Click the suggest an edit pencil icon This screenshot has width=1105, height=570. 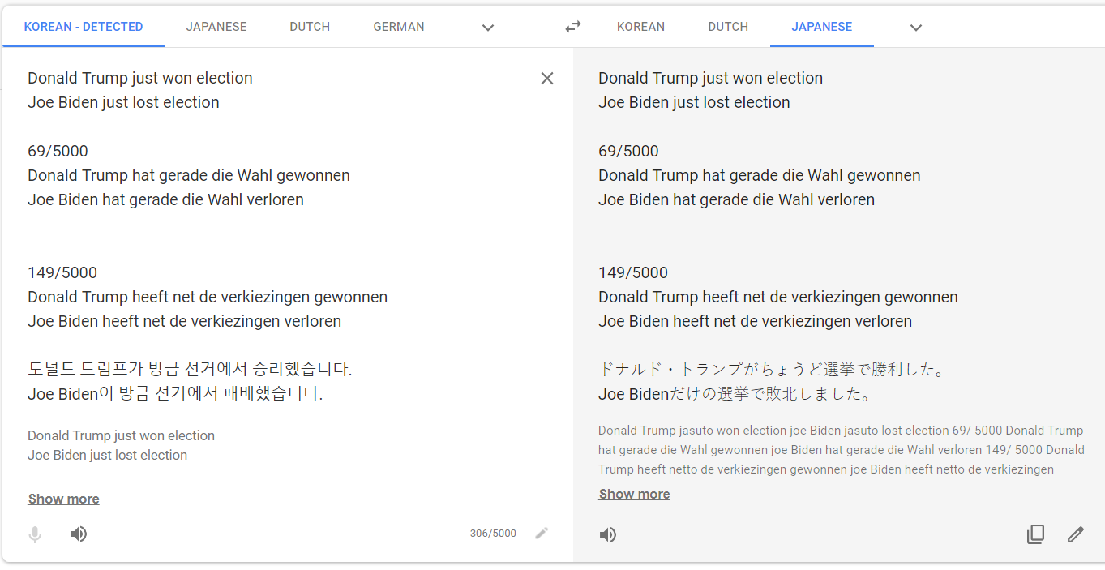[x=1076, y=534]
